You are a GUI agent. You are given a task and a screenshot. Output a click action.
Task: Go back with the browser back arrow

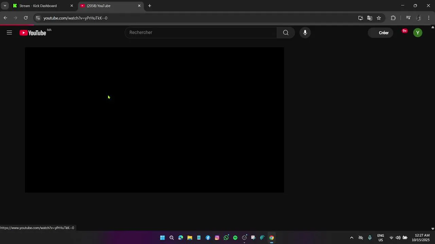[5, 18]
